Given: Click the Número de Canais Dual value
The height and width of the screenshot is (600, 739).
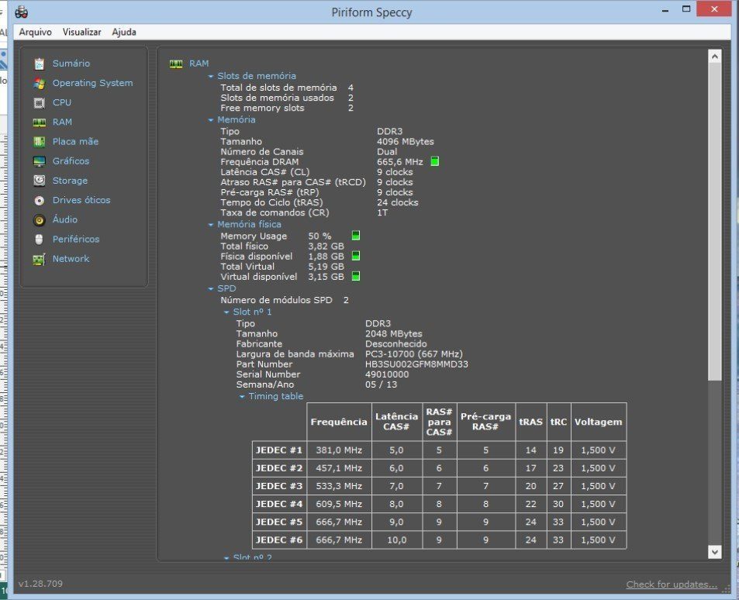Looking at the screenshot, I should [387, 152].
